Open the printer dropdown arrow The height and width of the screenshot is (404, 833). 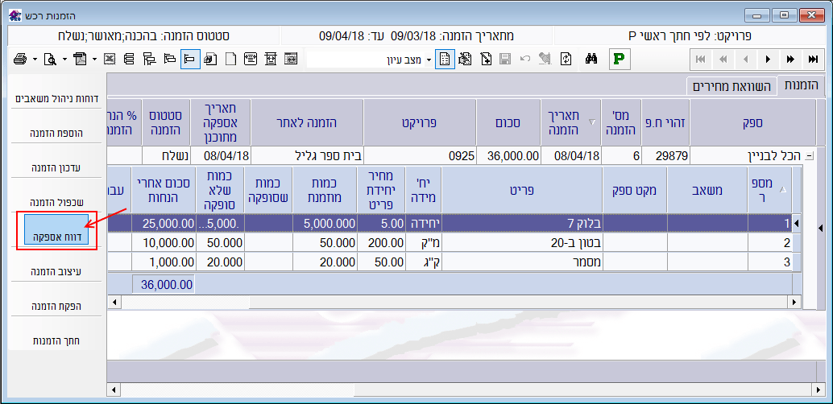point(34,59)
